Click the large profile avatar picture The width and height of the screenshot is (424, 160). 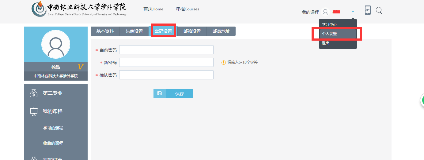point(56,44)
